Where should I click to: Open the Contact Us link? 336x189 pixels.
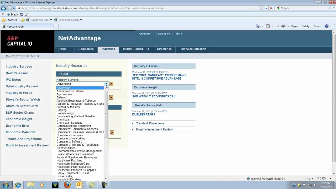163,34
